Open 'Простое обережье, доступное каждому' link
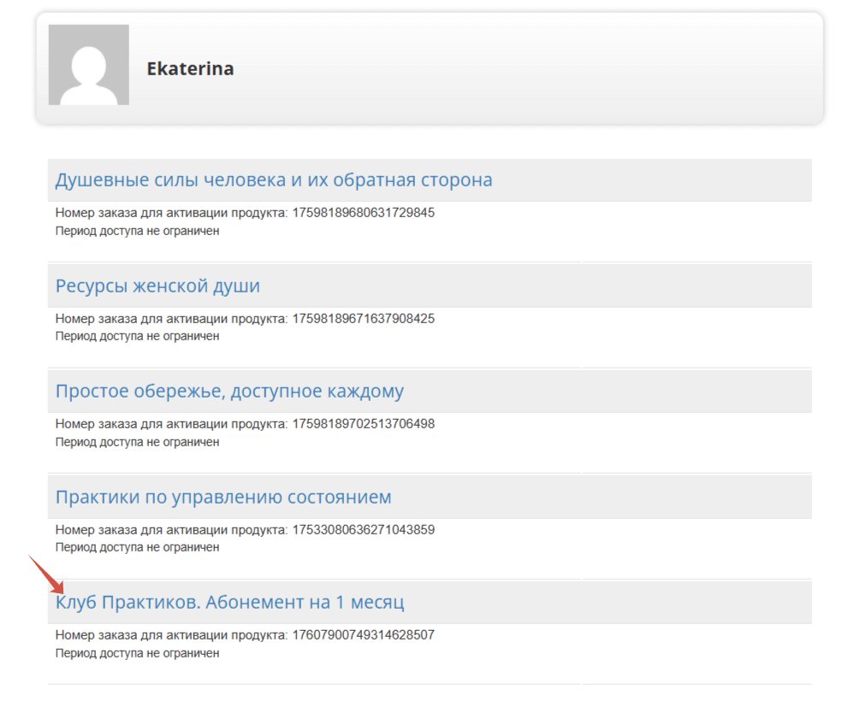 pos(229,392)
